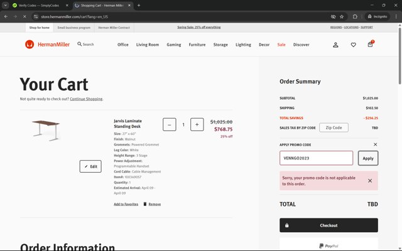
Task: Pay with the PayPal button
Action: point(329,245)
